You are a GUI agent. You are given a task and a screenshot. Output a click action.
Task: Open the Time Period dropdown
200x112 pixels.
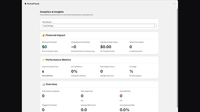pos(99,26)
